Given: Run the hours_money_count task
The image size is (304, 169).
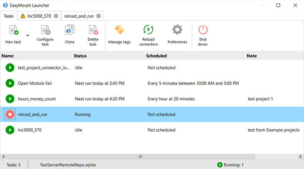Looking at the screenshot, I should pyautogui.click(x=10, y=99).
